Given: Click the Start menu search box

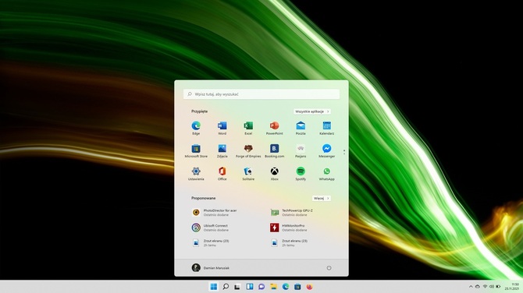Looking at the screenshot, I should click(x=261, y=94).
